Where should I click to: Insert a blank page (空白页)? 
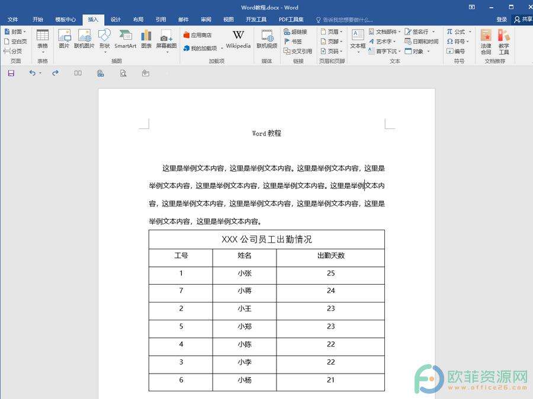click(x=15, y=41)
